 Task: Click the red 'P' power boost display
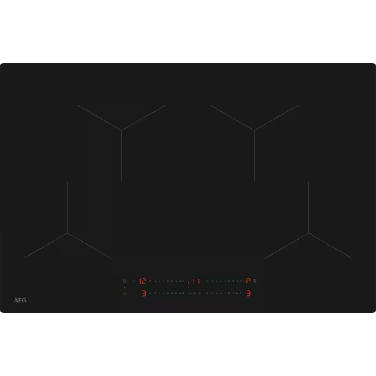(x=248, y=281)
